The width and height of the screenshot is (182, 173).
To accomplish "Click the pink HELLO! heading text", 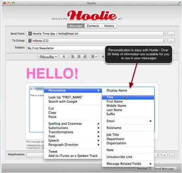I will [52, 73].
